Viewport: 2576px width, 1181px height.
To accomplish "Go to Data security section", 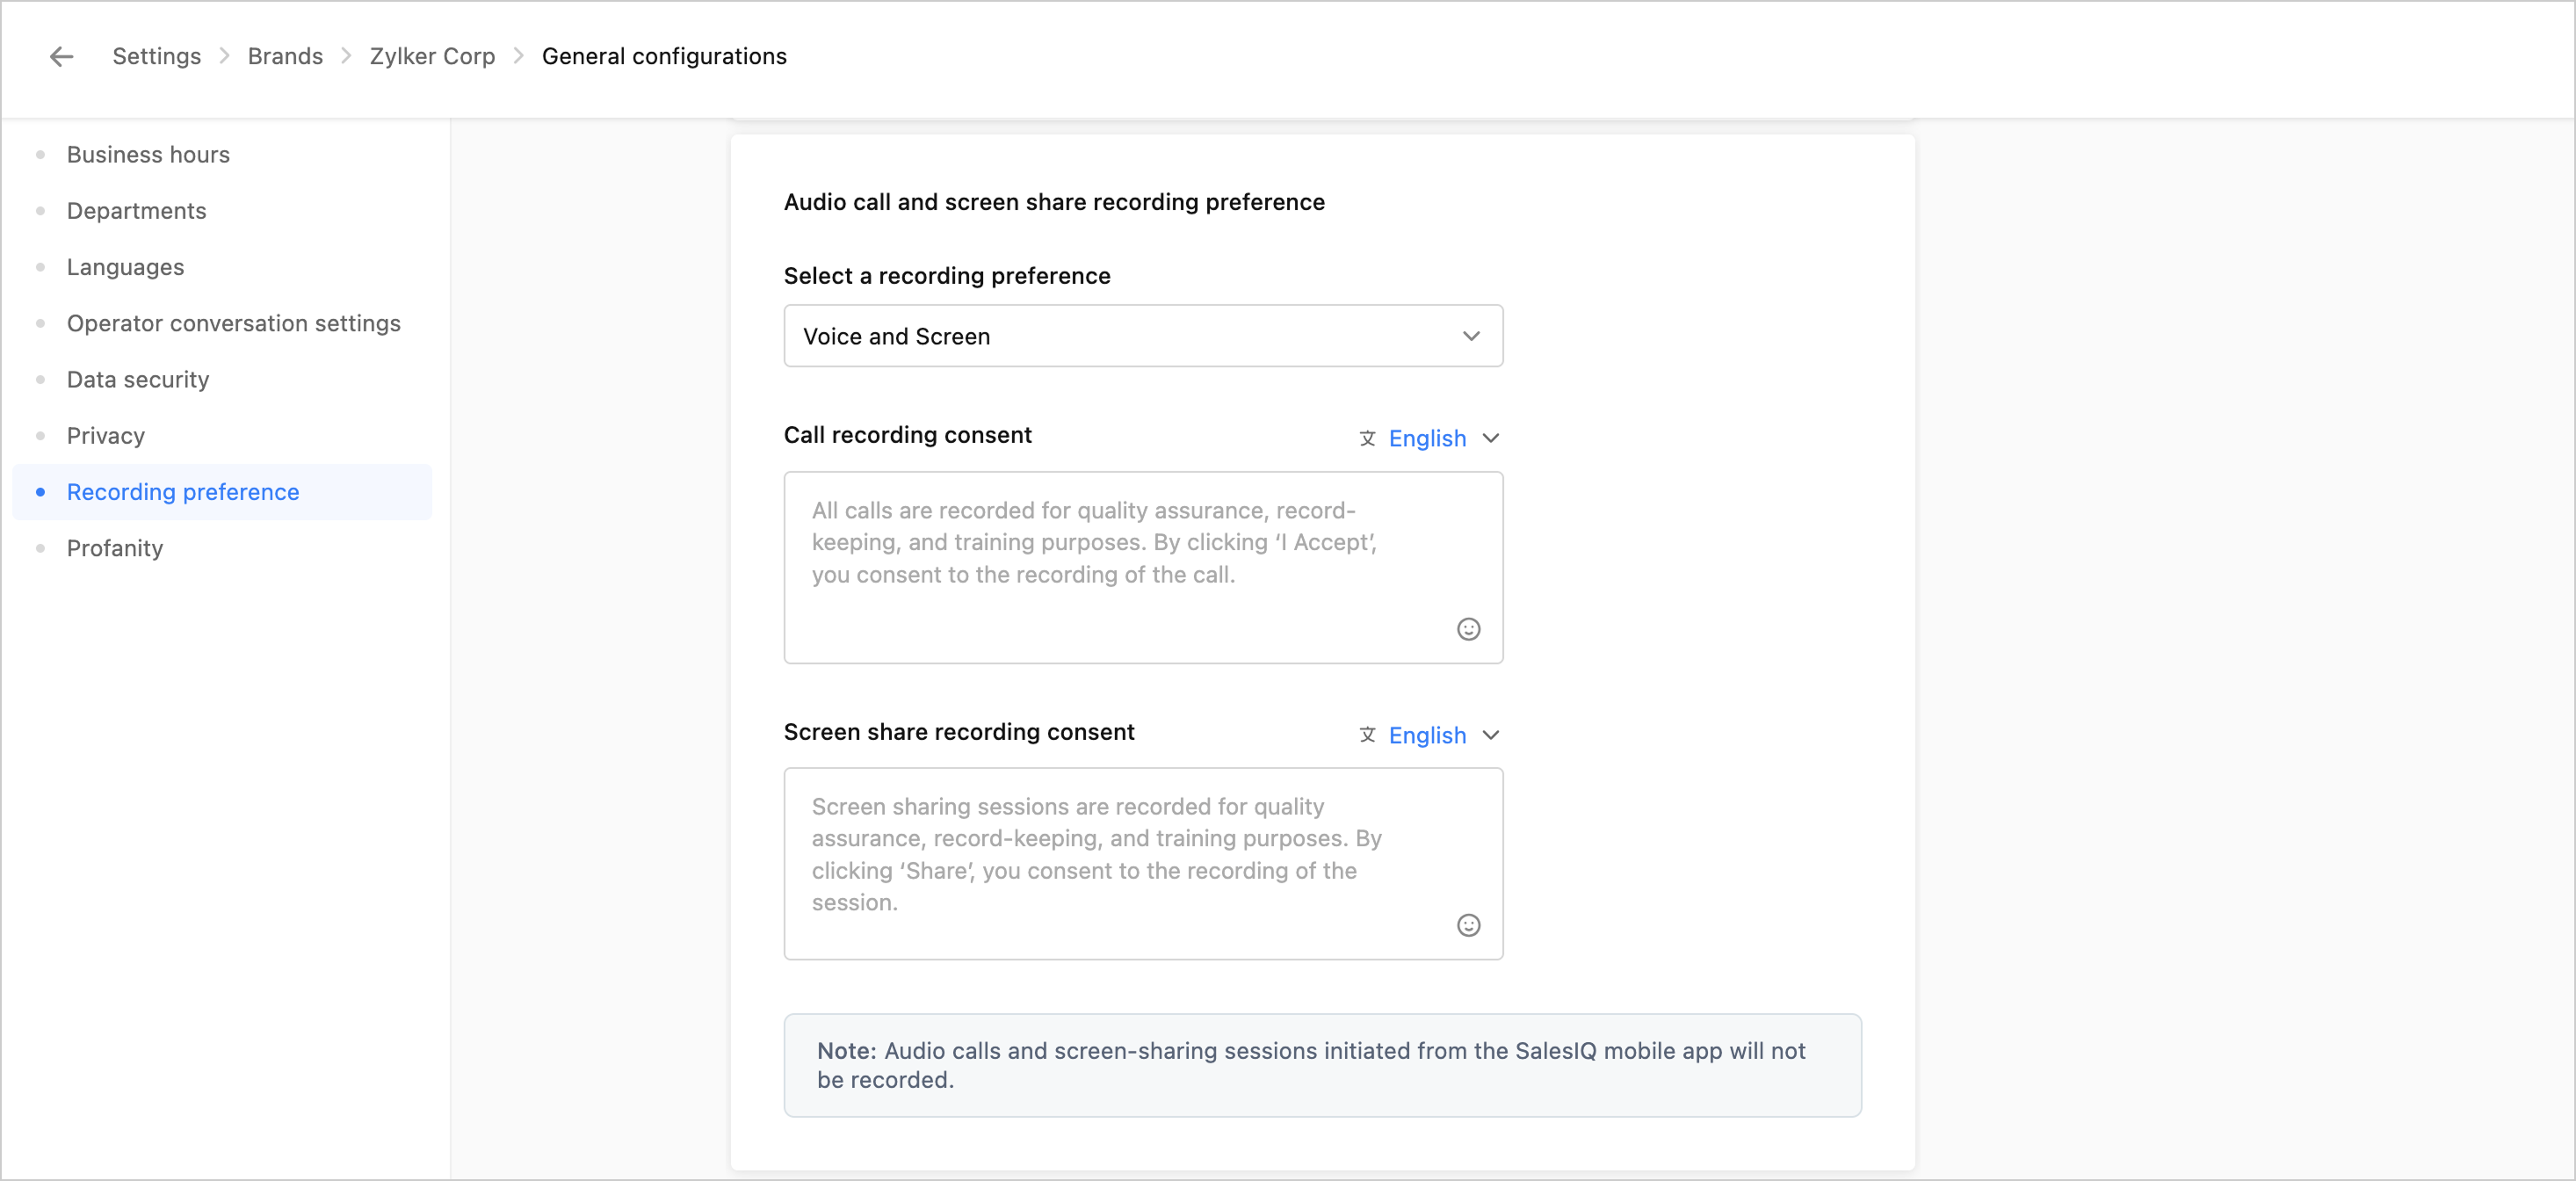I will [x=138, y=380].
